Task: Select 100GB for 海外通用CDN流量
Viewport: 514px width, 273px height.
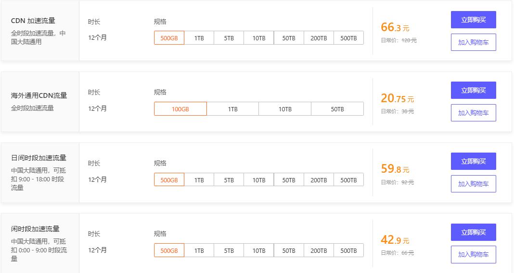Action: 180,109
